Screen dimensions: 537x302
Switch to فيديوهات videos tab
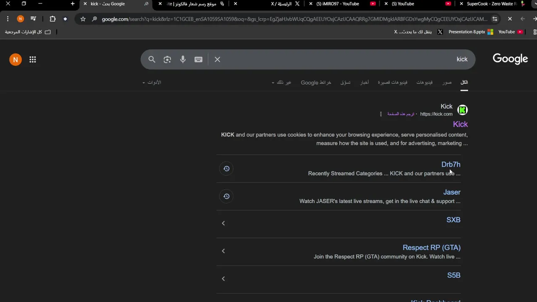click(425, 83)
